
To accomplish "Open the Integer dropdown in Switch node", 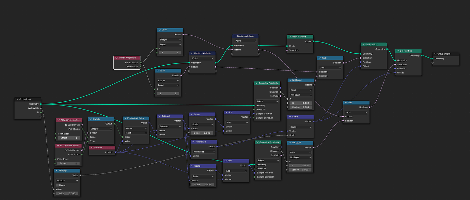I will 101,129.
